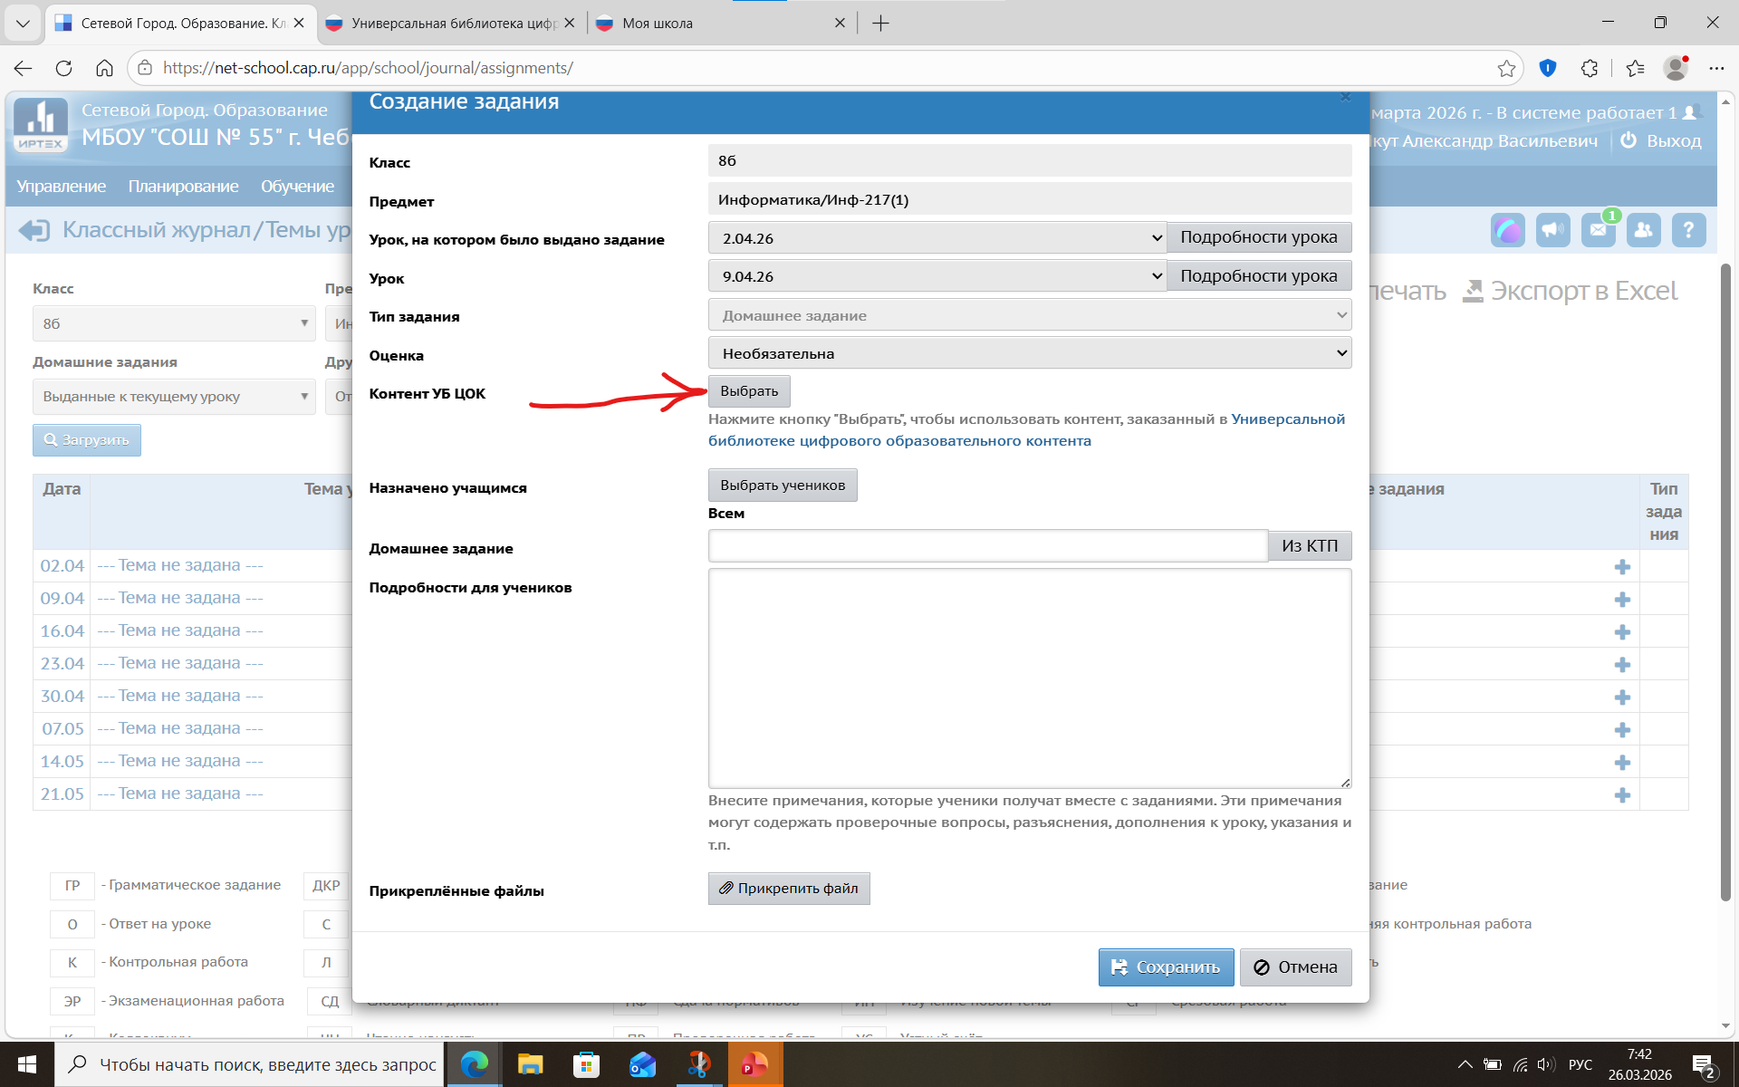Click the Домашнее задание text field
Image resolution: width=1739 pixels, height=1087 pixels.
point(987,545)
